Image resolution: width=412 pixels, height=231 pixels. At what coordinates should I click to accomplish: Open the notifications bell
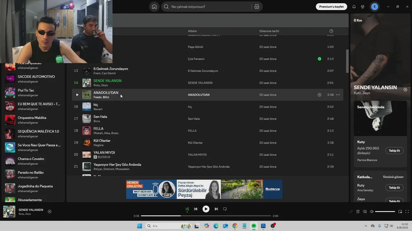click(x=354, y=7)
